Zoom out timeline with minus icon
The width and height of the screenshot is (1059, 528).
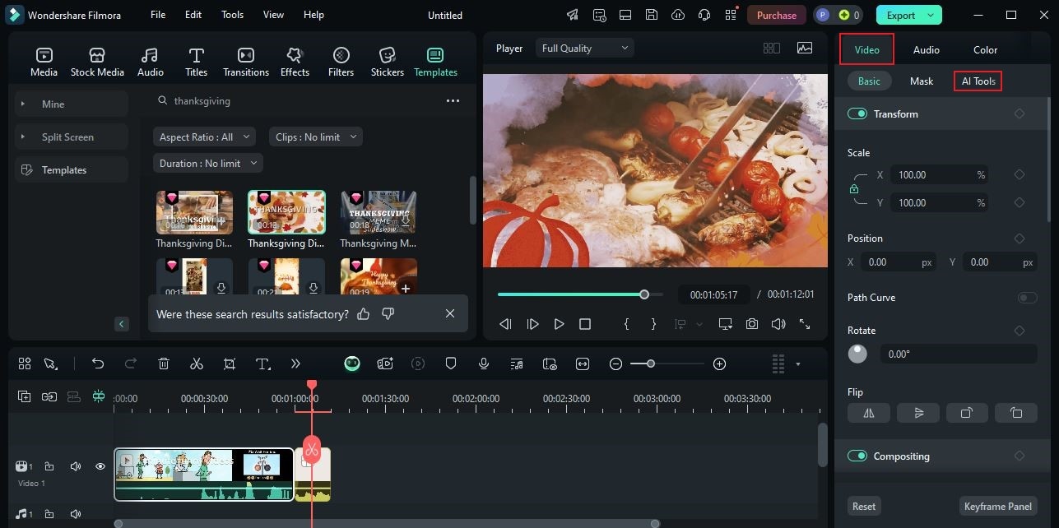coord(615,364)
